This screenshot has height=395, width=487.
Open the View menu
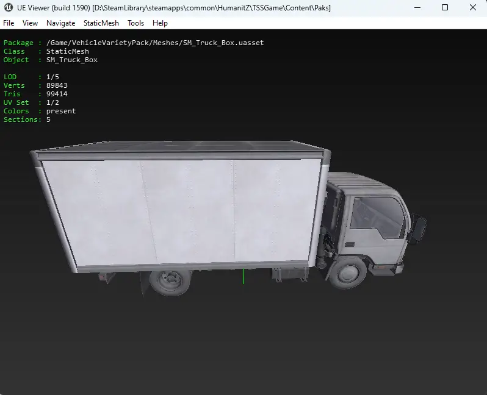[30, 23]
